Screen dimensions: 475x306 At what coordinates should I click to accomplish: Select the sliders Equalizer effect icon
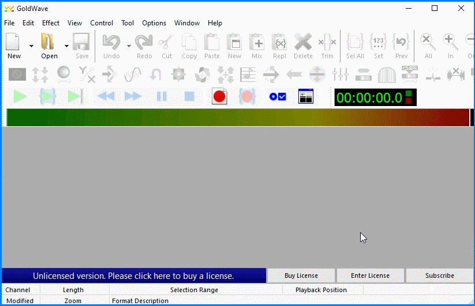pyautogui.click(x=340, y=74)
